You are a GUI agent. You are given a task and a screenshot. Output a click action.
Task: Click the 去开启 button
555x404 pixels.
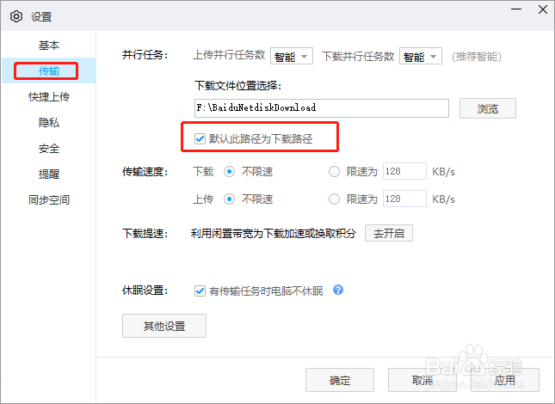(389, 233)
